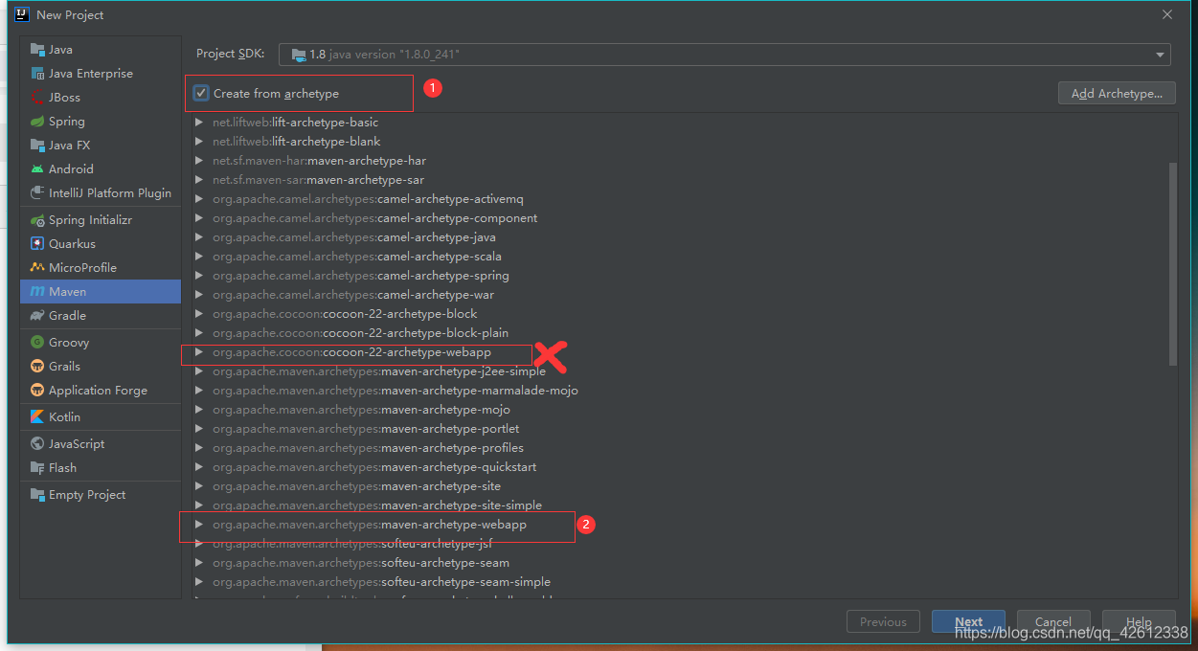Click the SDK folder icon in combo box

[298, 55]
